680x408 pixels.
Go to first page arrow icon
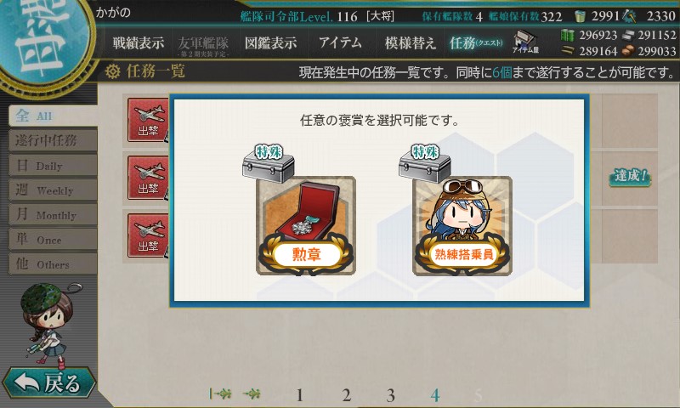(220, 394)
